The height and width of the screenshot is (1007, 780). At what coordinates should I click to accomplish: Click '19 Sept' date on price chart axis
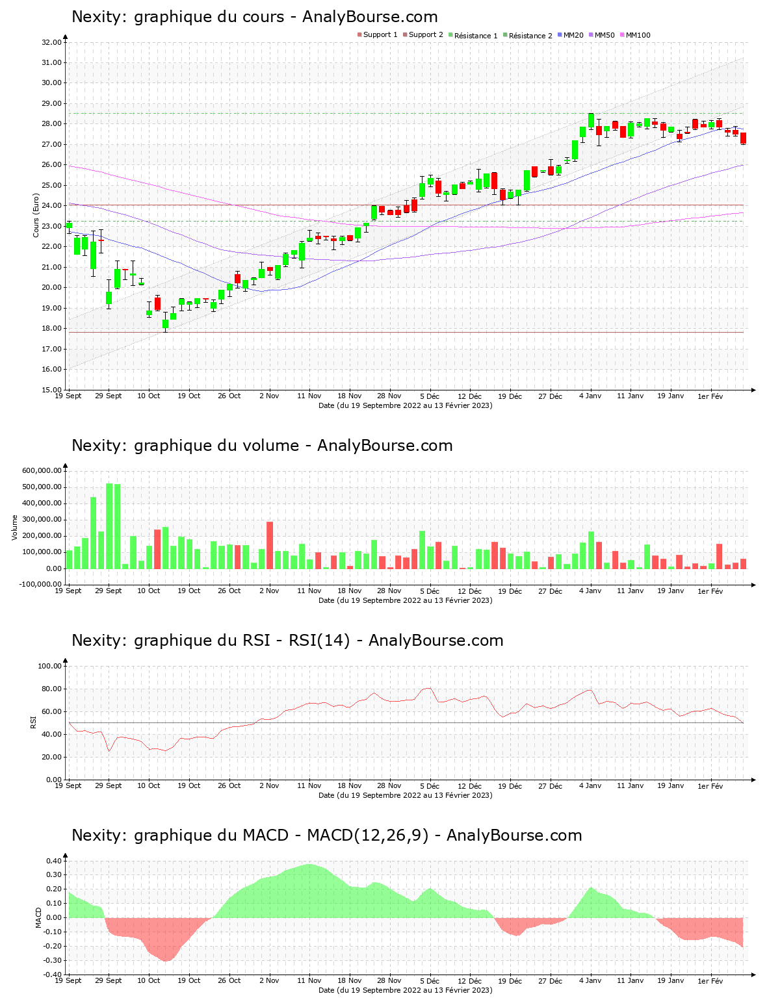click(68, 396)
